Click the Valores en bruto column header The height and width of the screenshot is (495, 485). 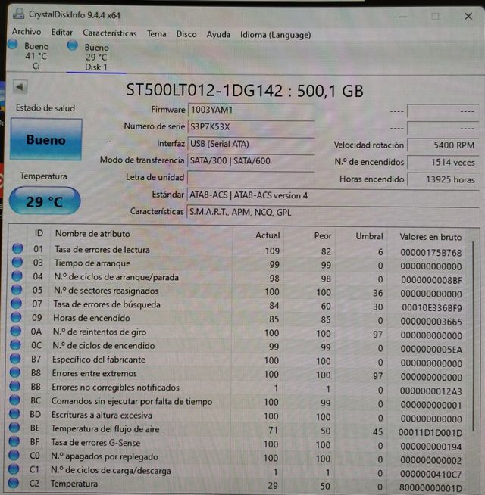coord(430,237)
